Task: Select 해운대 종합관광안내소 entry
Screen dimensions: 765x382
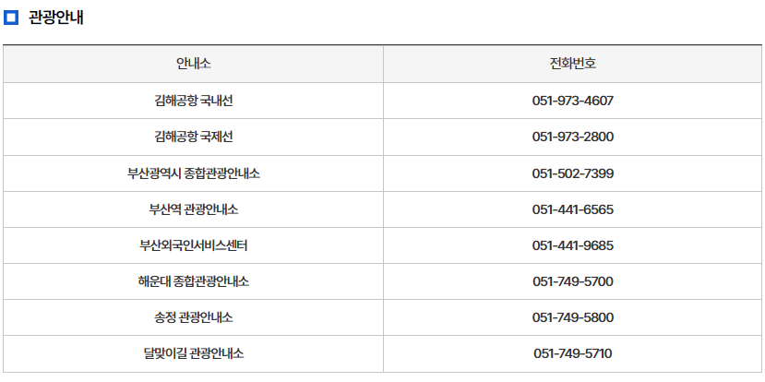Action: [193, 281]
